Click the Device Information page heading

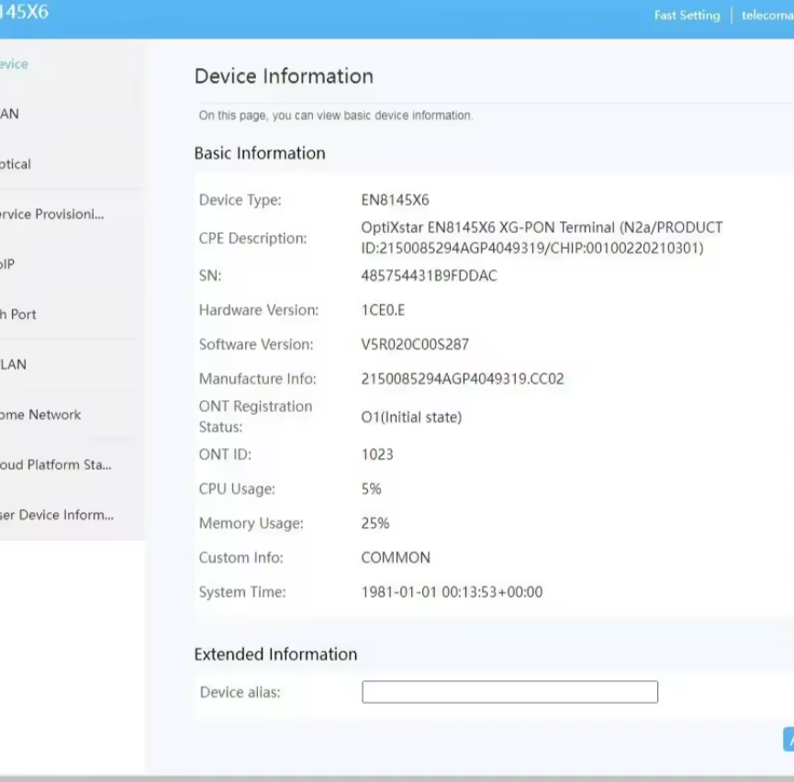click(x=284, y=76)
